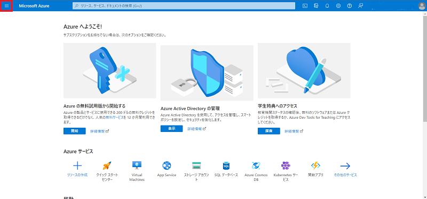Click 表示 button under Azure Active Directory
The height and width of the screenshot is (199, 427).
pos(171,129)
